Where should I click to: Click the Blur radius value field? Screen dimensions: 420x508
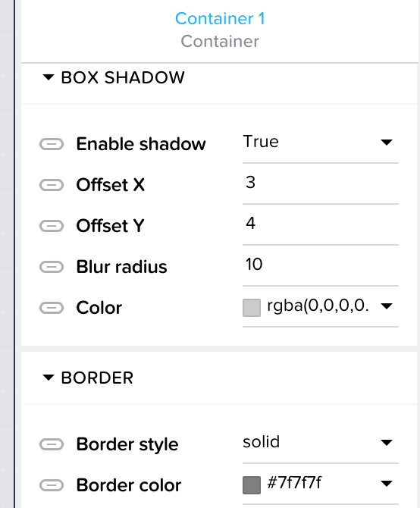(x=320, y=265)
